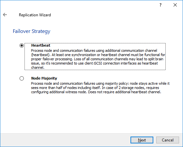This screenshot has width=183, height=147.
Task: Click the Failover Strategy heading
Action: coord(32,31)
